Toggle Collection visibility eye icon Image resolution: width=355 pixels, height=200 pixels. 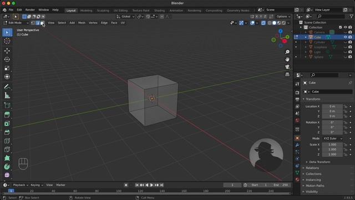point(345,27)
